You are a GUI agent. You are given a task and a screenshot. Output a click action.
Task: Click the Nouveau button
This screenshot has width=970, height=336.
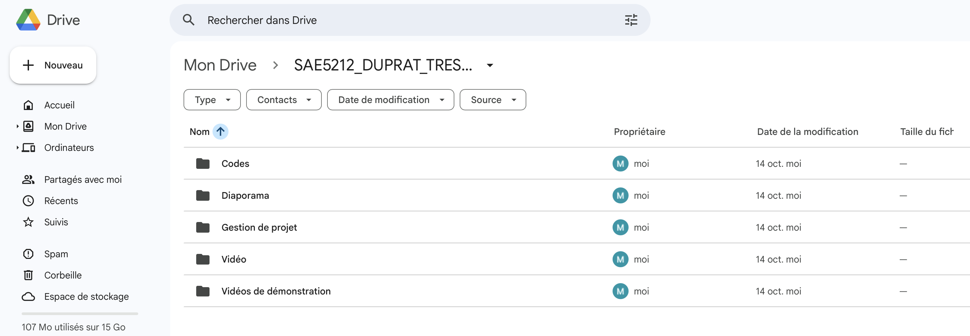[53, 65]
